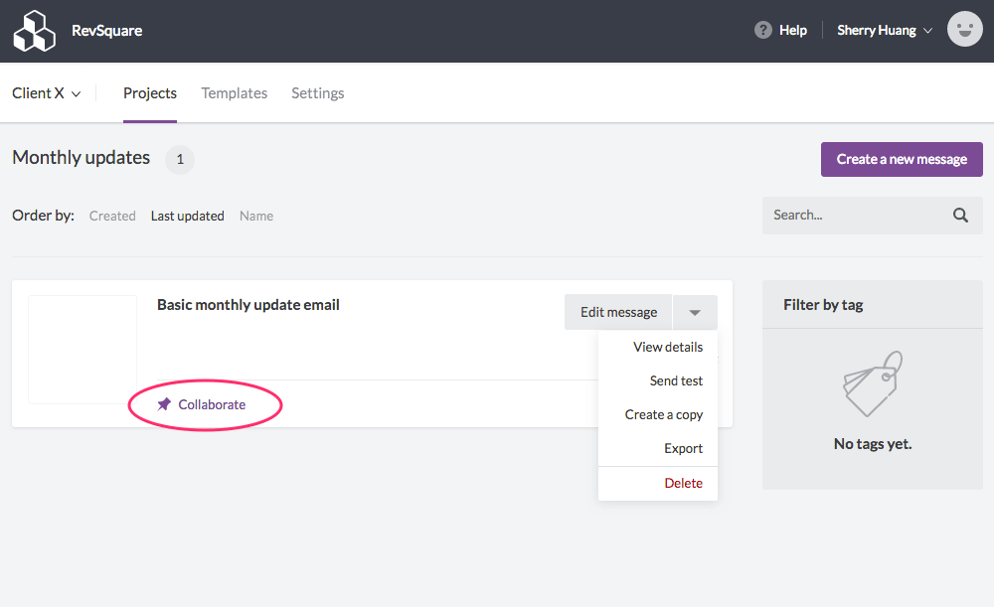The image size is (994, 607).
Task: Click the pin icon next to Collaborate
Action: [x=164, y=403]
